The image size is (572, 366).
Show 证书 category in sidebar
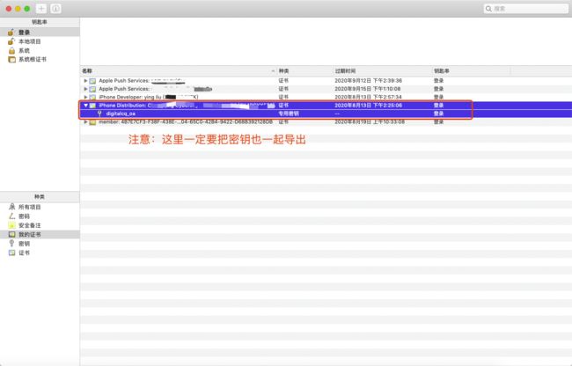coord(40,253)
